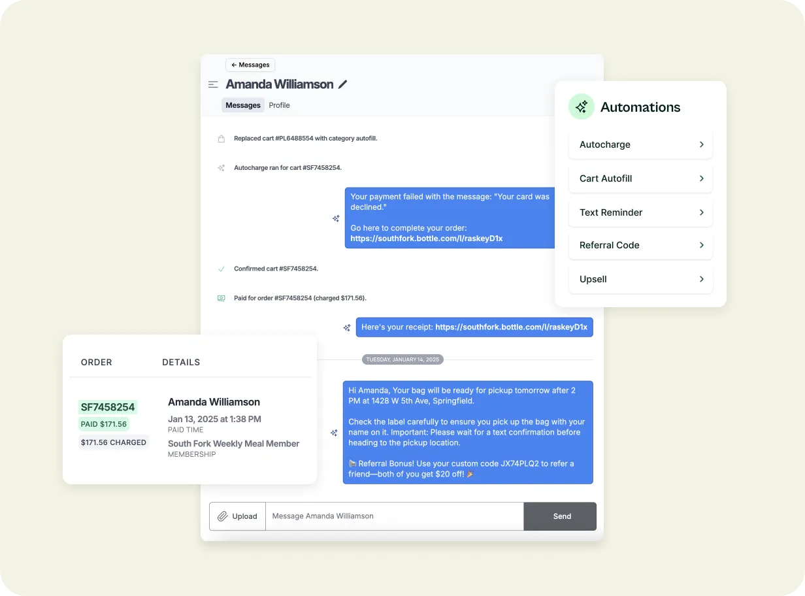Open the receipt link southfork.bottle.com/l/raskeyD1x
805x596 pixels.
pos(513,327)
